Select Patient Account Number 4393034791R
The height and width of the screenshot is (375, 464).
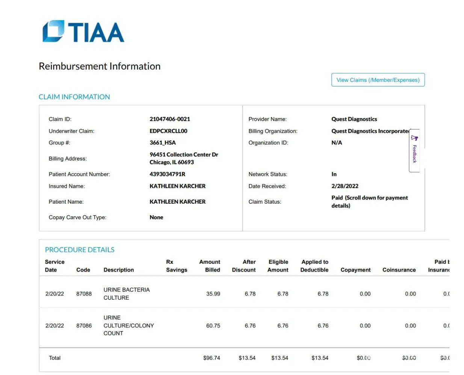(x=167, y=174)
